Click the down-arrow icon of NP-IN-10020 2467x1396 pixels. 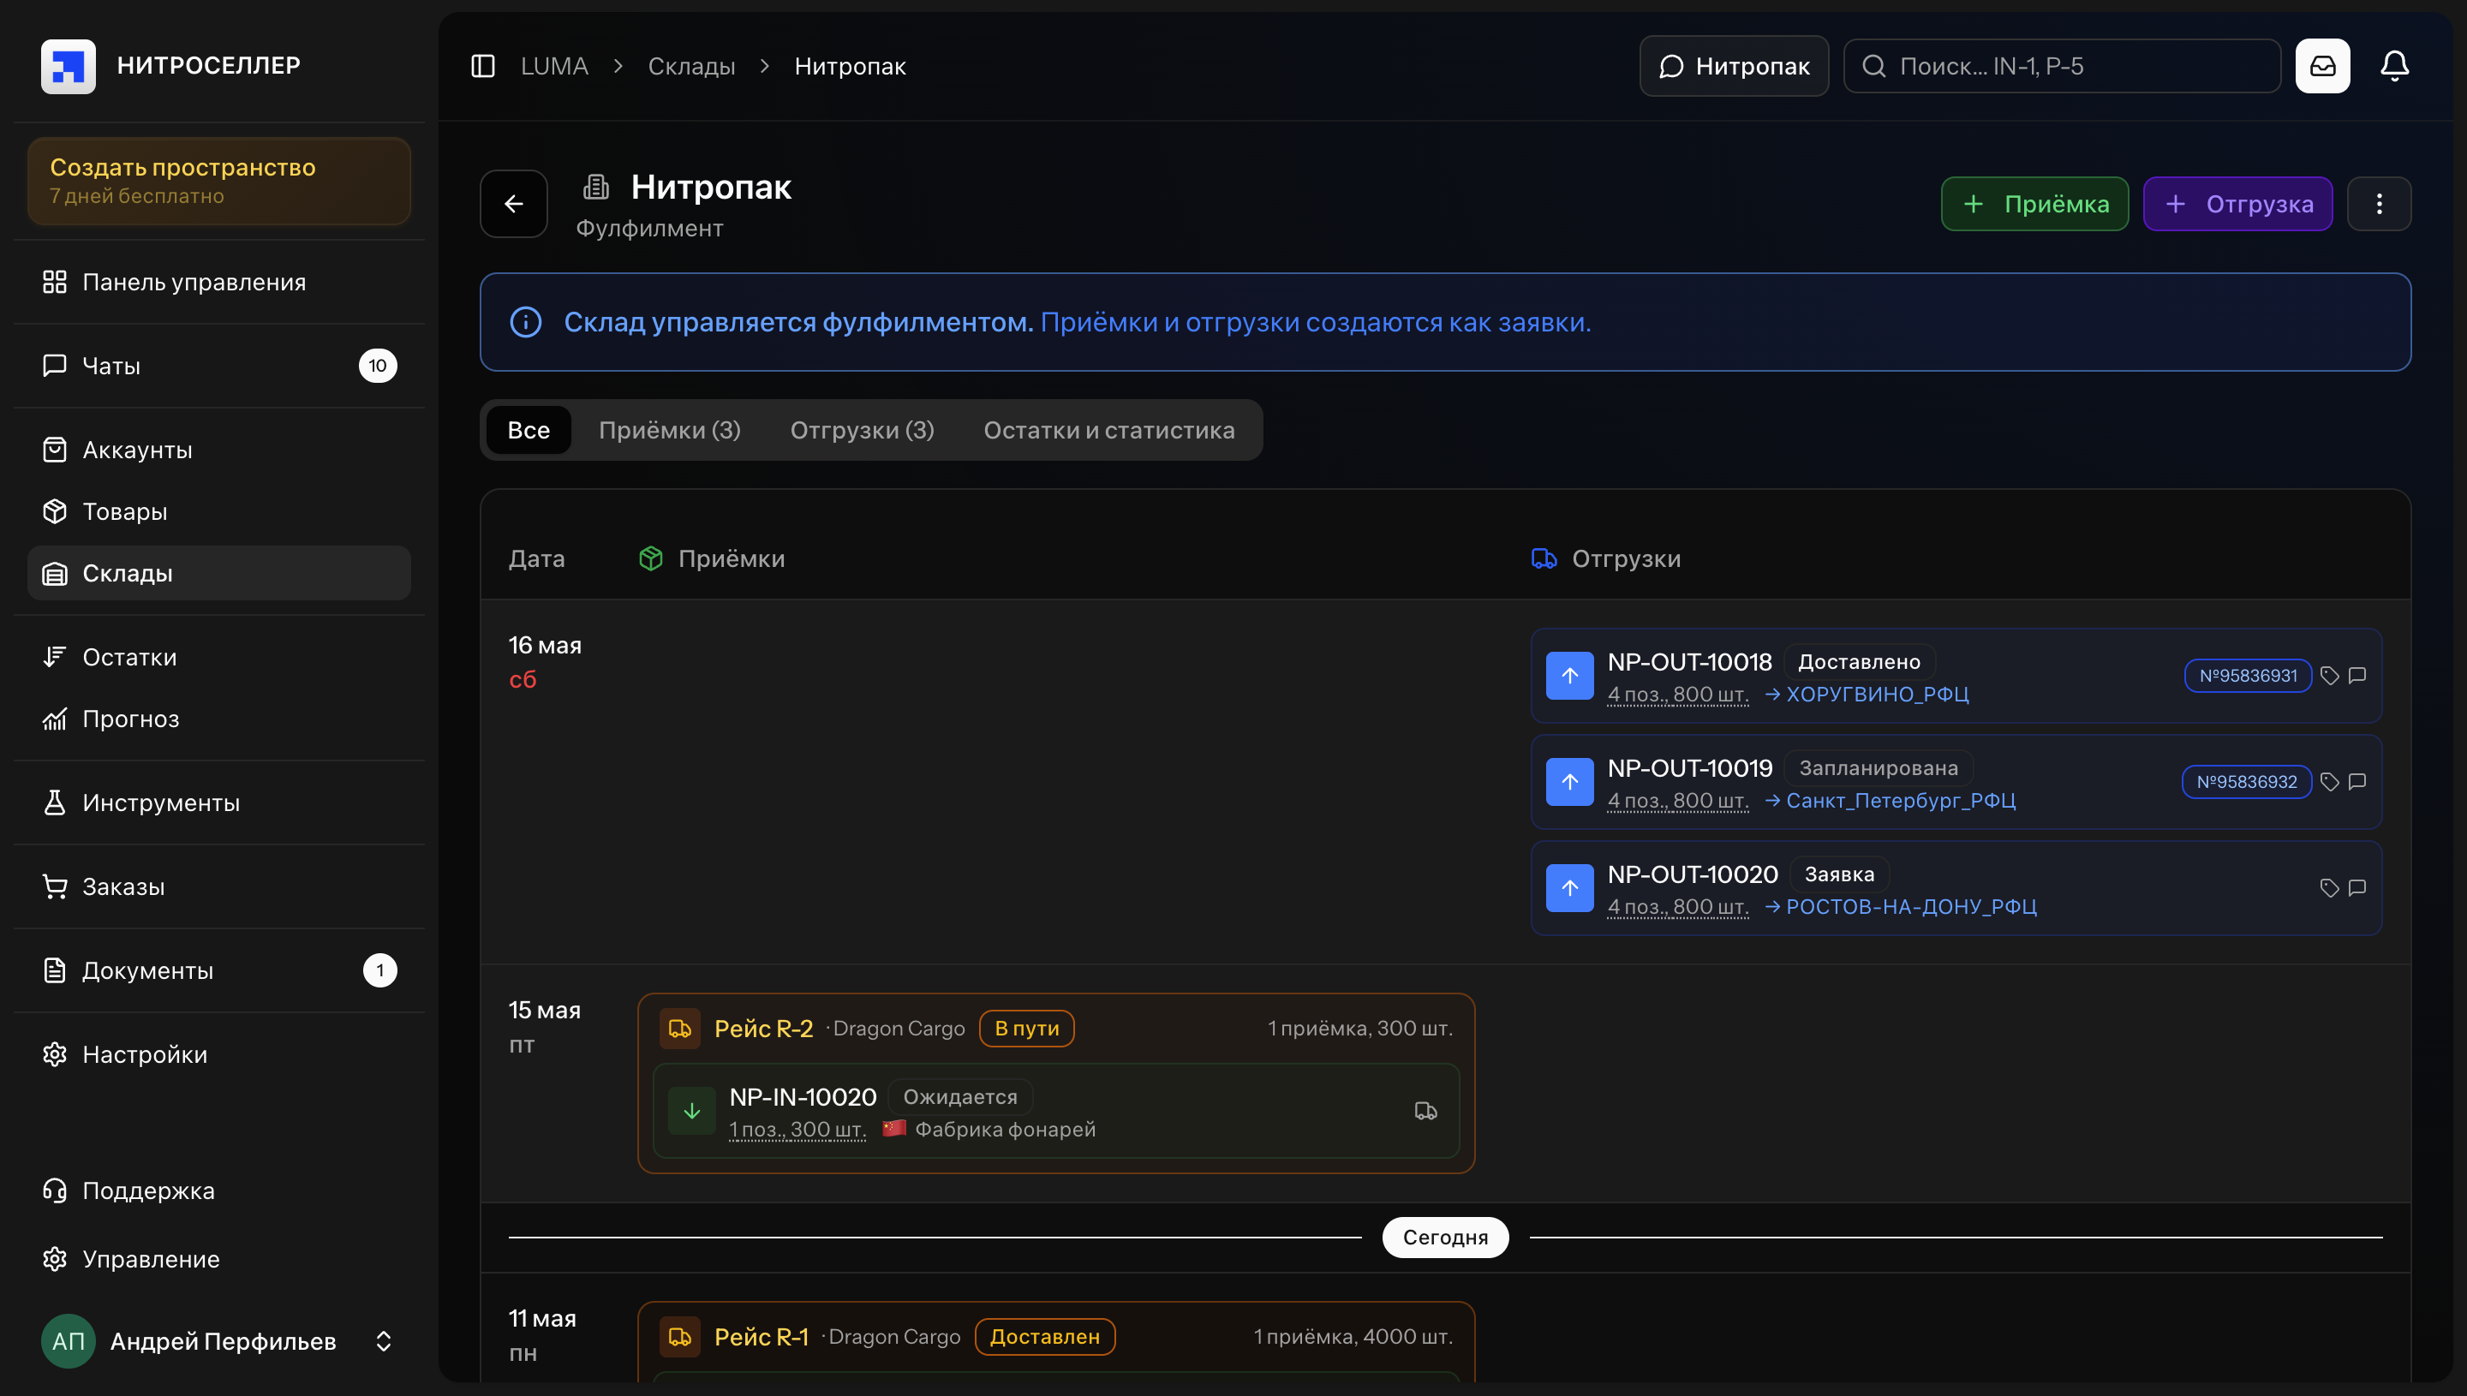coord(691,1112)
